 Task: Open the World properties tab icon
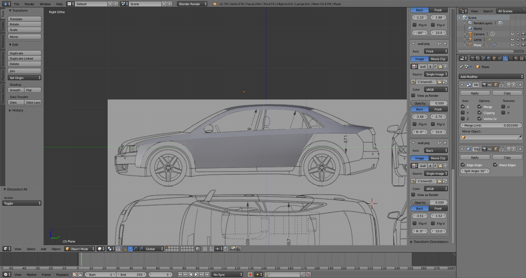(x=489, y=58)
